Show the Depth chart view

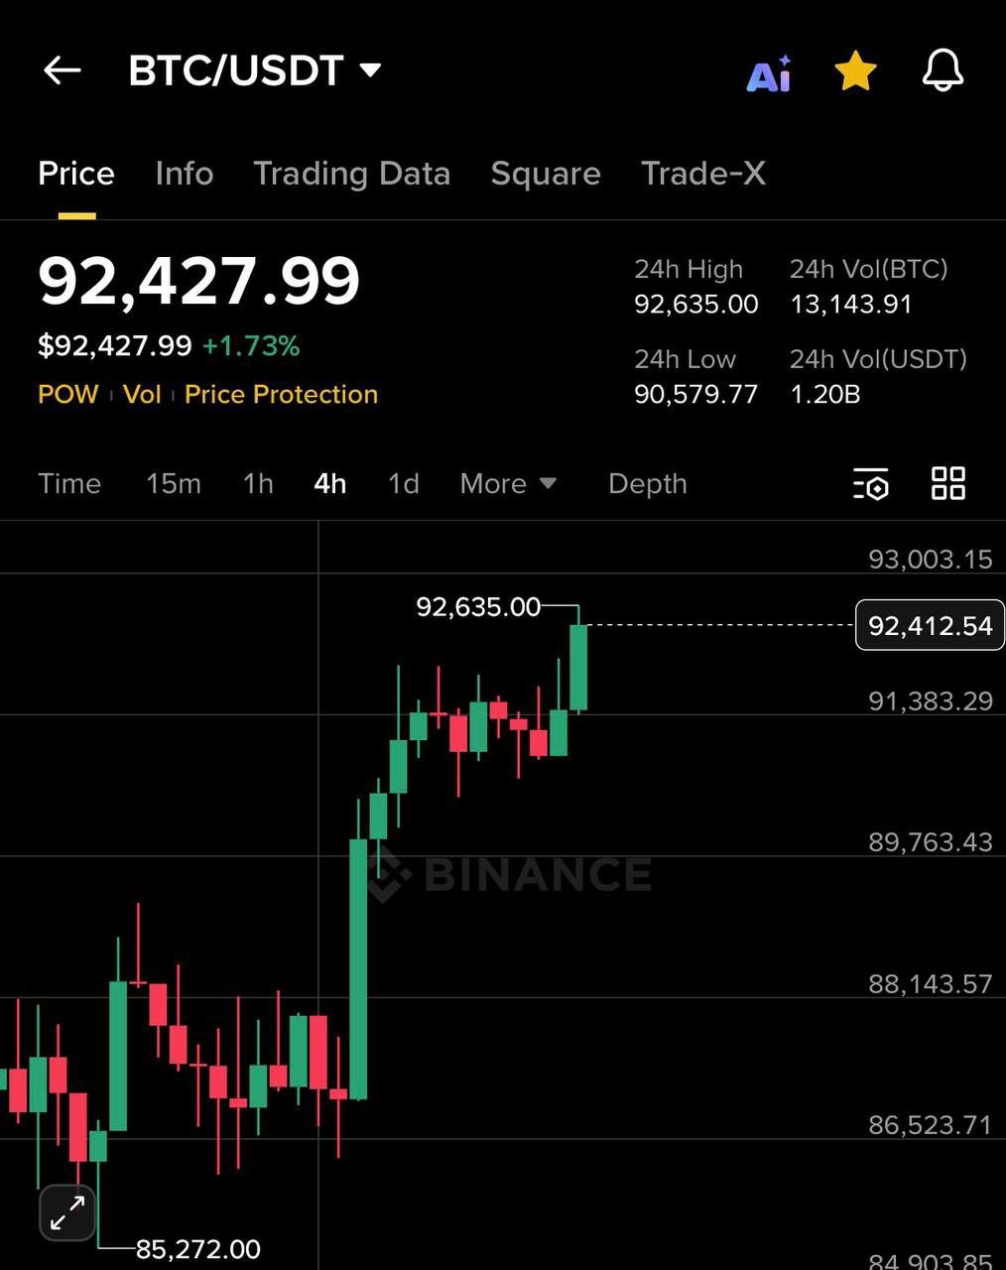[x=648, y=484]
